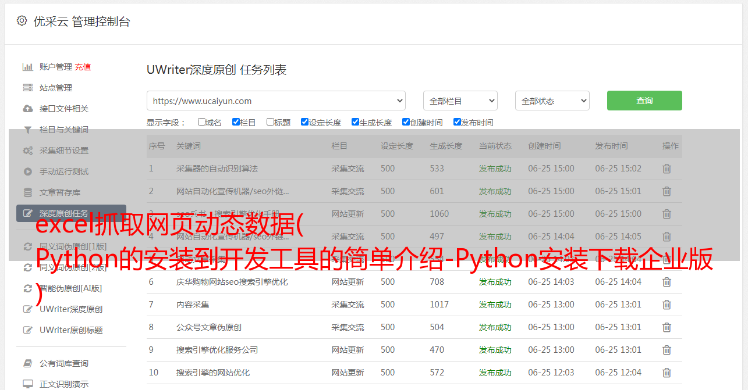Delete row 1 using its trash icon
Image resolution: width=748 pixels, height=390 pixels.
click(x=667, y=169)
